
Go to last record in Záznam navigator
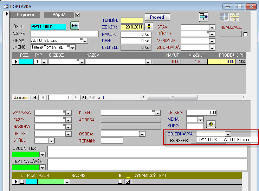tap(84, 97)
